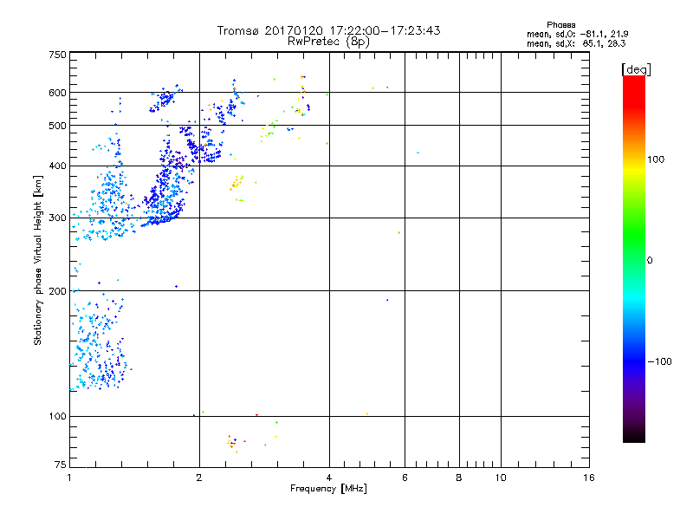
Task: Click the "1" tick label on the frequency axis
Action: pos(69,478)
